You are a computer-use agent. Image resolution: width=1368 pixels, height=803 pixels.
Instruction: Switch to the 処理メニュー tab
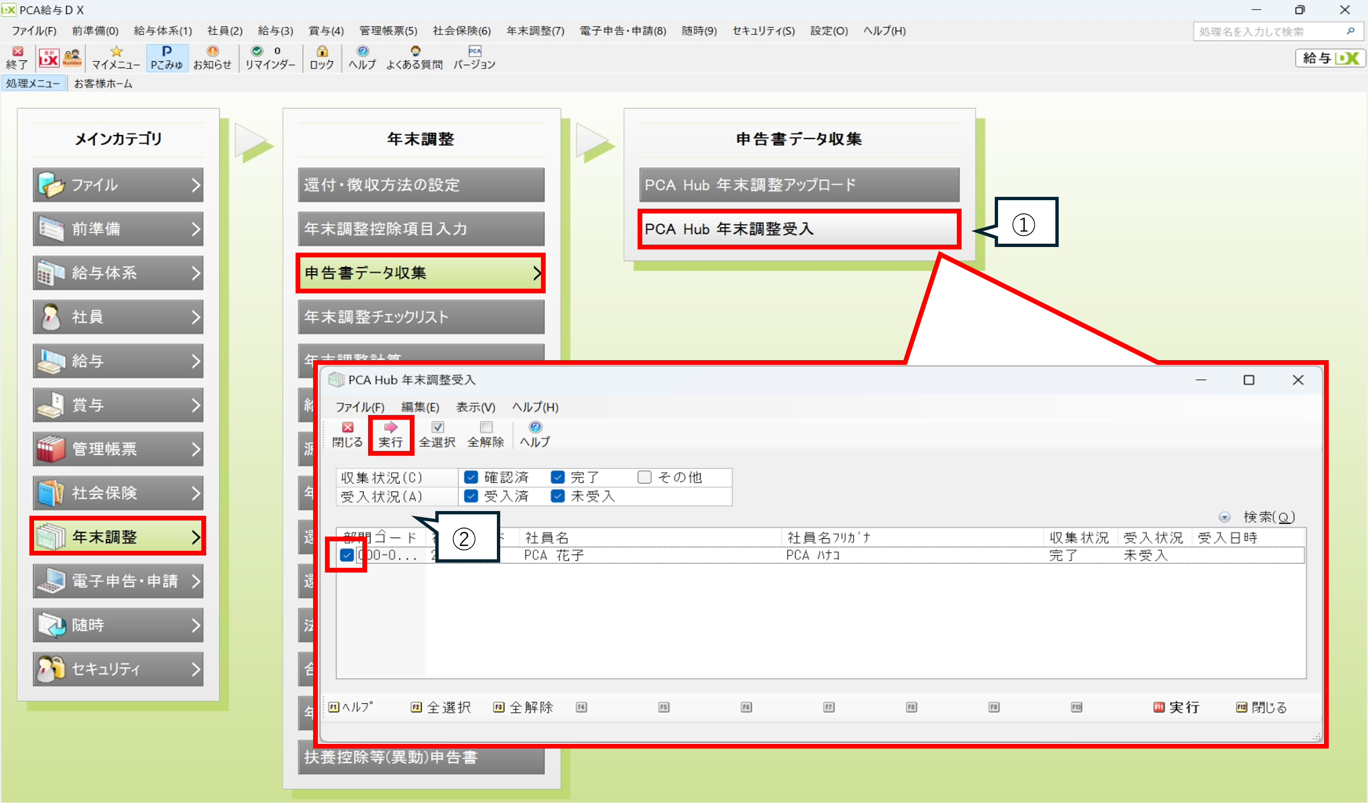click(x=33, y=83)
